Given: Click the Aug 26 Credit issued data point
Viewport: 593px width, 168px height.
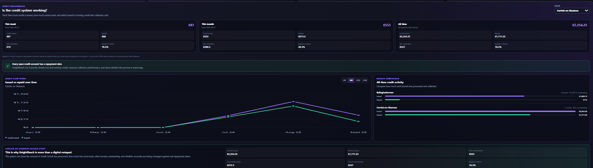Looking at the screenshot, I should 293,102.
